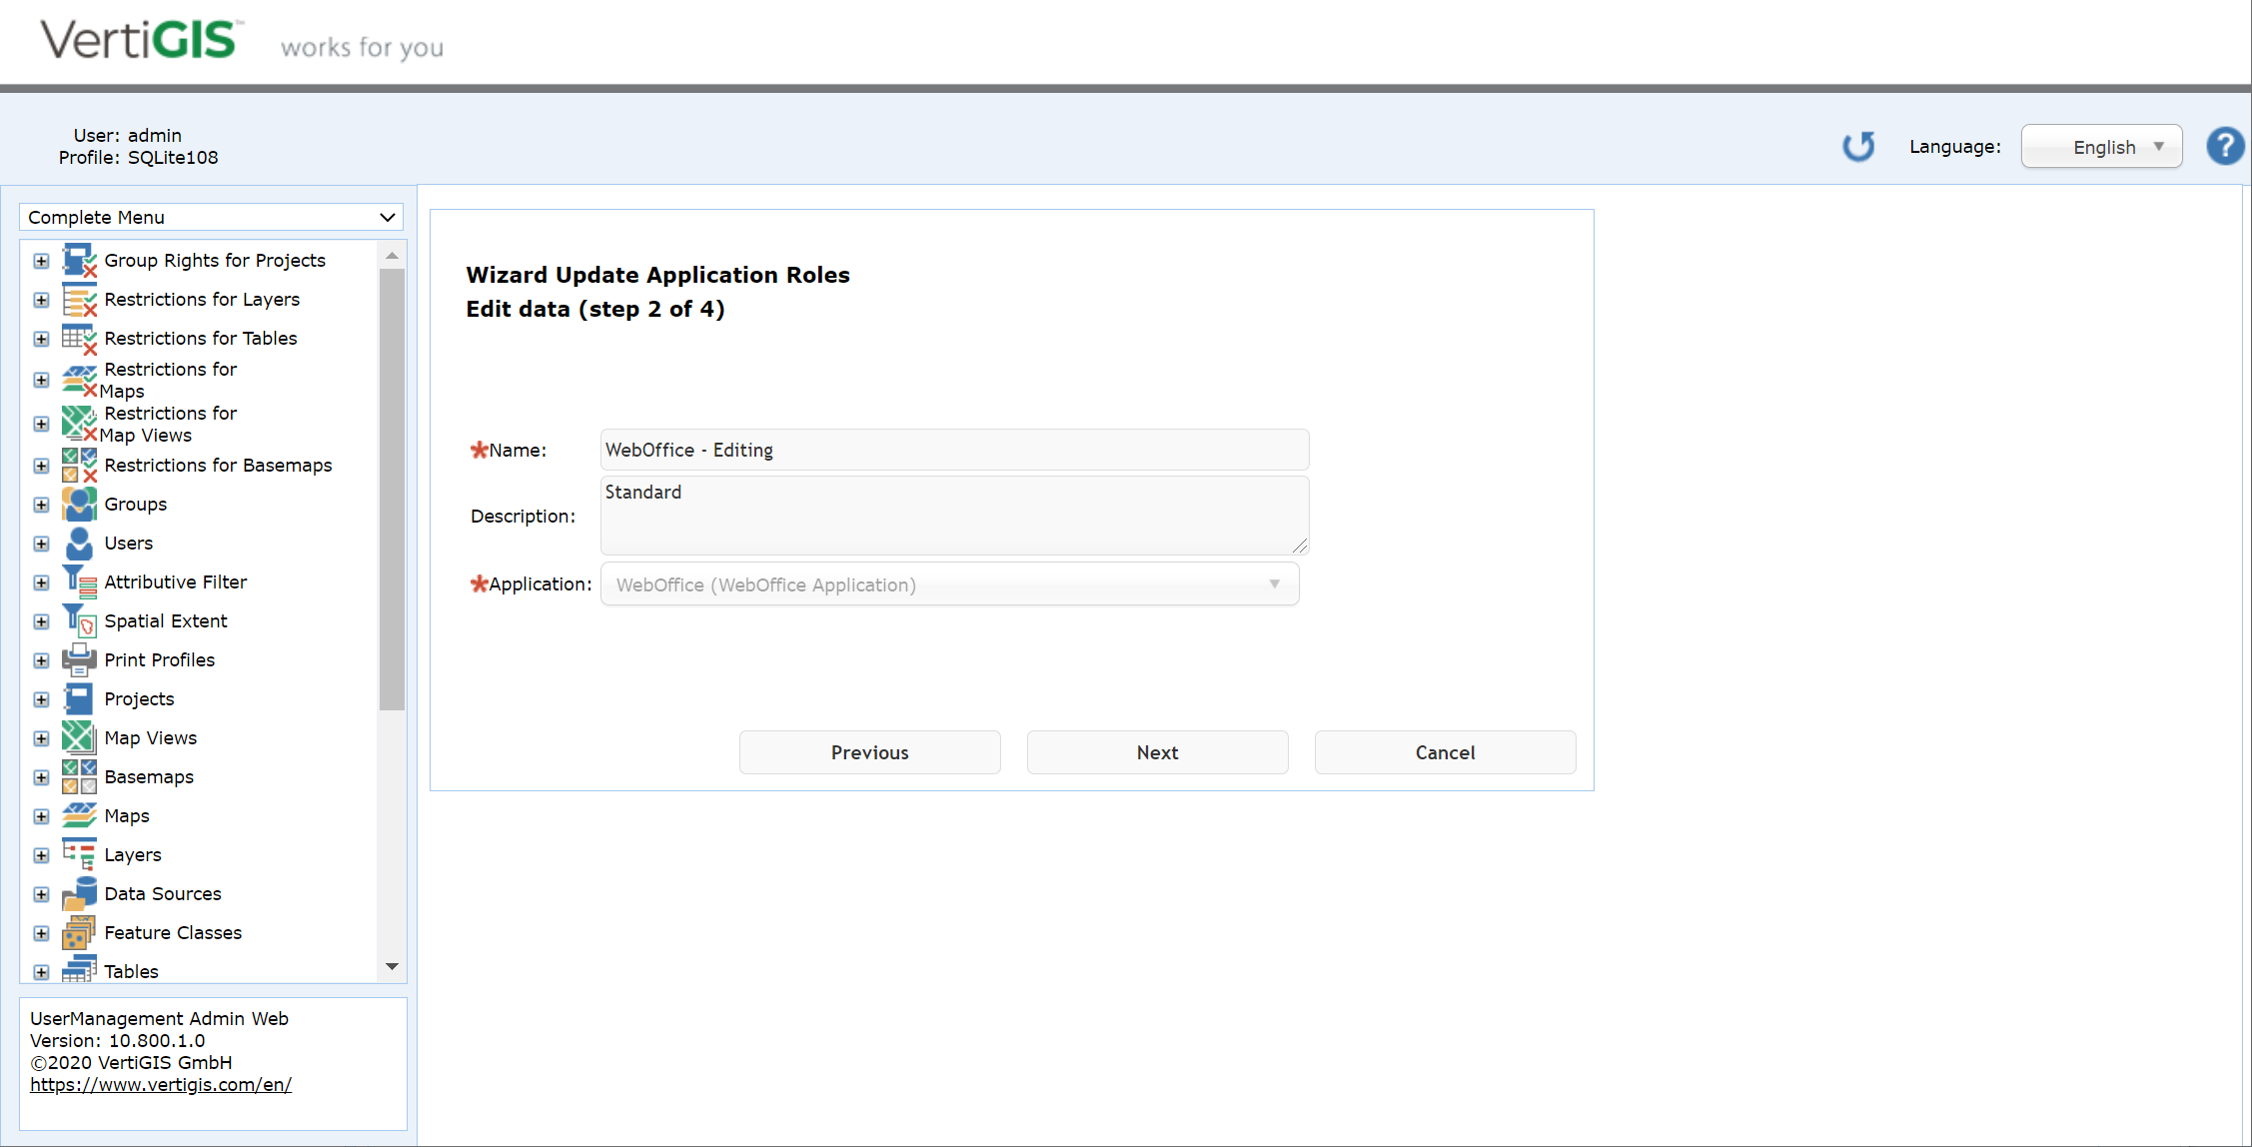Image resolution: width=2252 pixels, height=1147 pixels.
Task: Click the Next button
Action: (1156, 751)
